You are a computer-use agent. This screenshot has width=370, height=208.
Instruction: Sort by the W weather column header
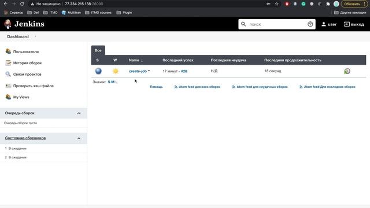click(115, 60)
